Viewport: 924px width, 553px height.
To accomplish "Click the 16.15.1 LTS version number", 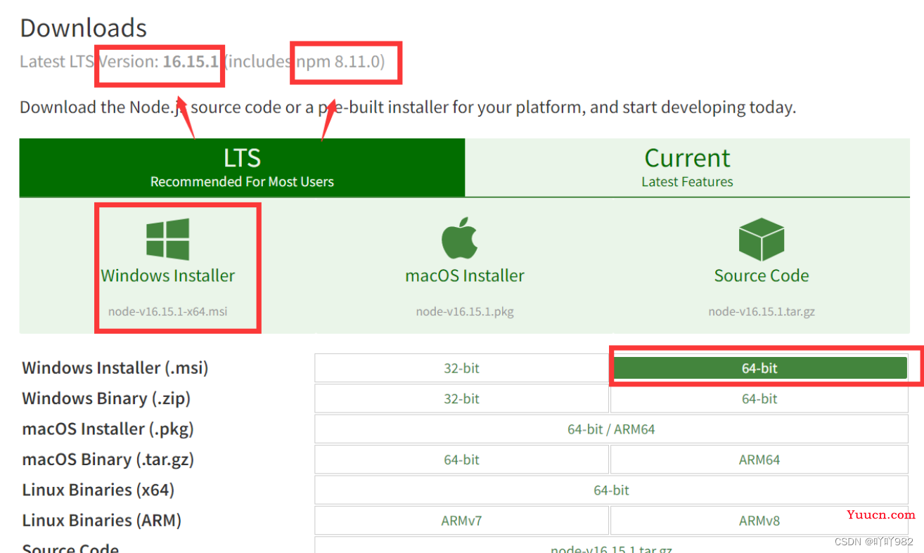I will click(191, 62).
